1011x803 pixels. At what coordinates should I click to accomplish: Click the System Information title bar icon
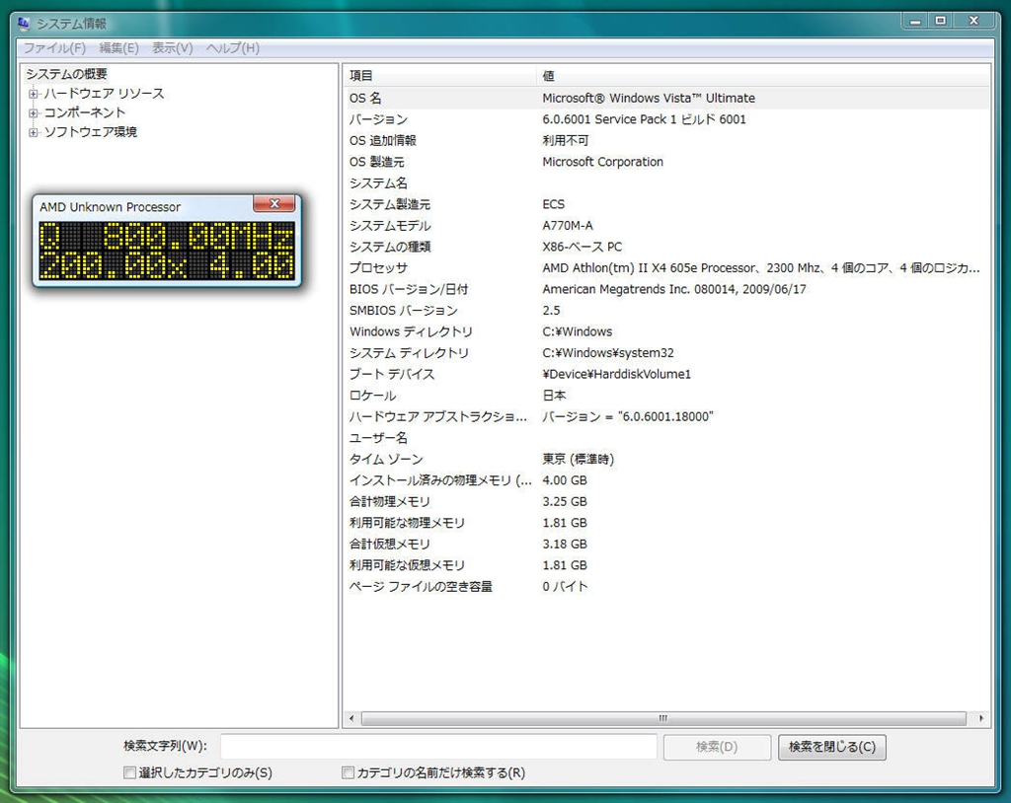click(x=24, y=24)
